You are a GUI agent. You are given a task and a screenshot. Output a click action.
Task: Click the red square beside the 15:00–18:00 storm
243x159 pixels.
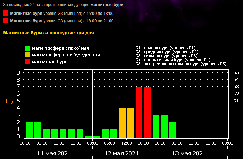[x=6, y=13]
